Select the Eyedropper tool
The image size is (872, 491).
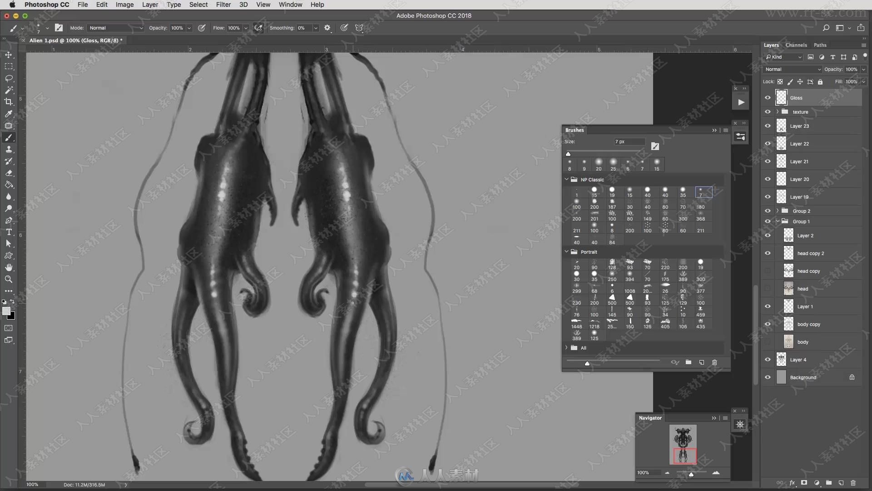(x=9, y=114)
